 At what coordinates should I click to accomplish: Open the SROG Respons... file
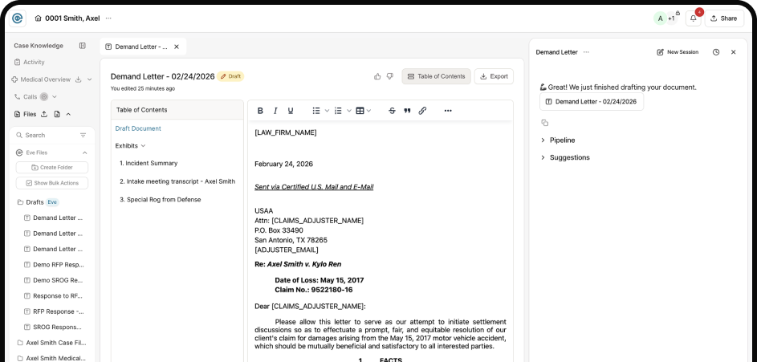(x=54, y=327)
